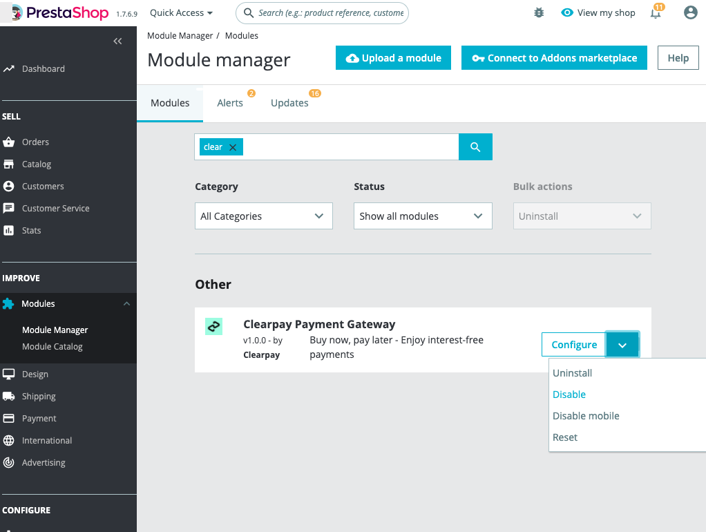Open International in the sidebar
This screenshot has width=706, height=532.
click(47, 440)
